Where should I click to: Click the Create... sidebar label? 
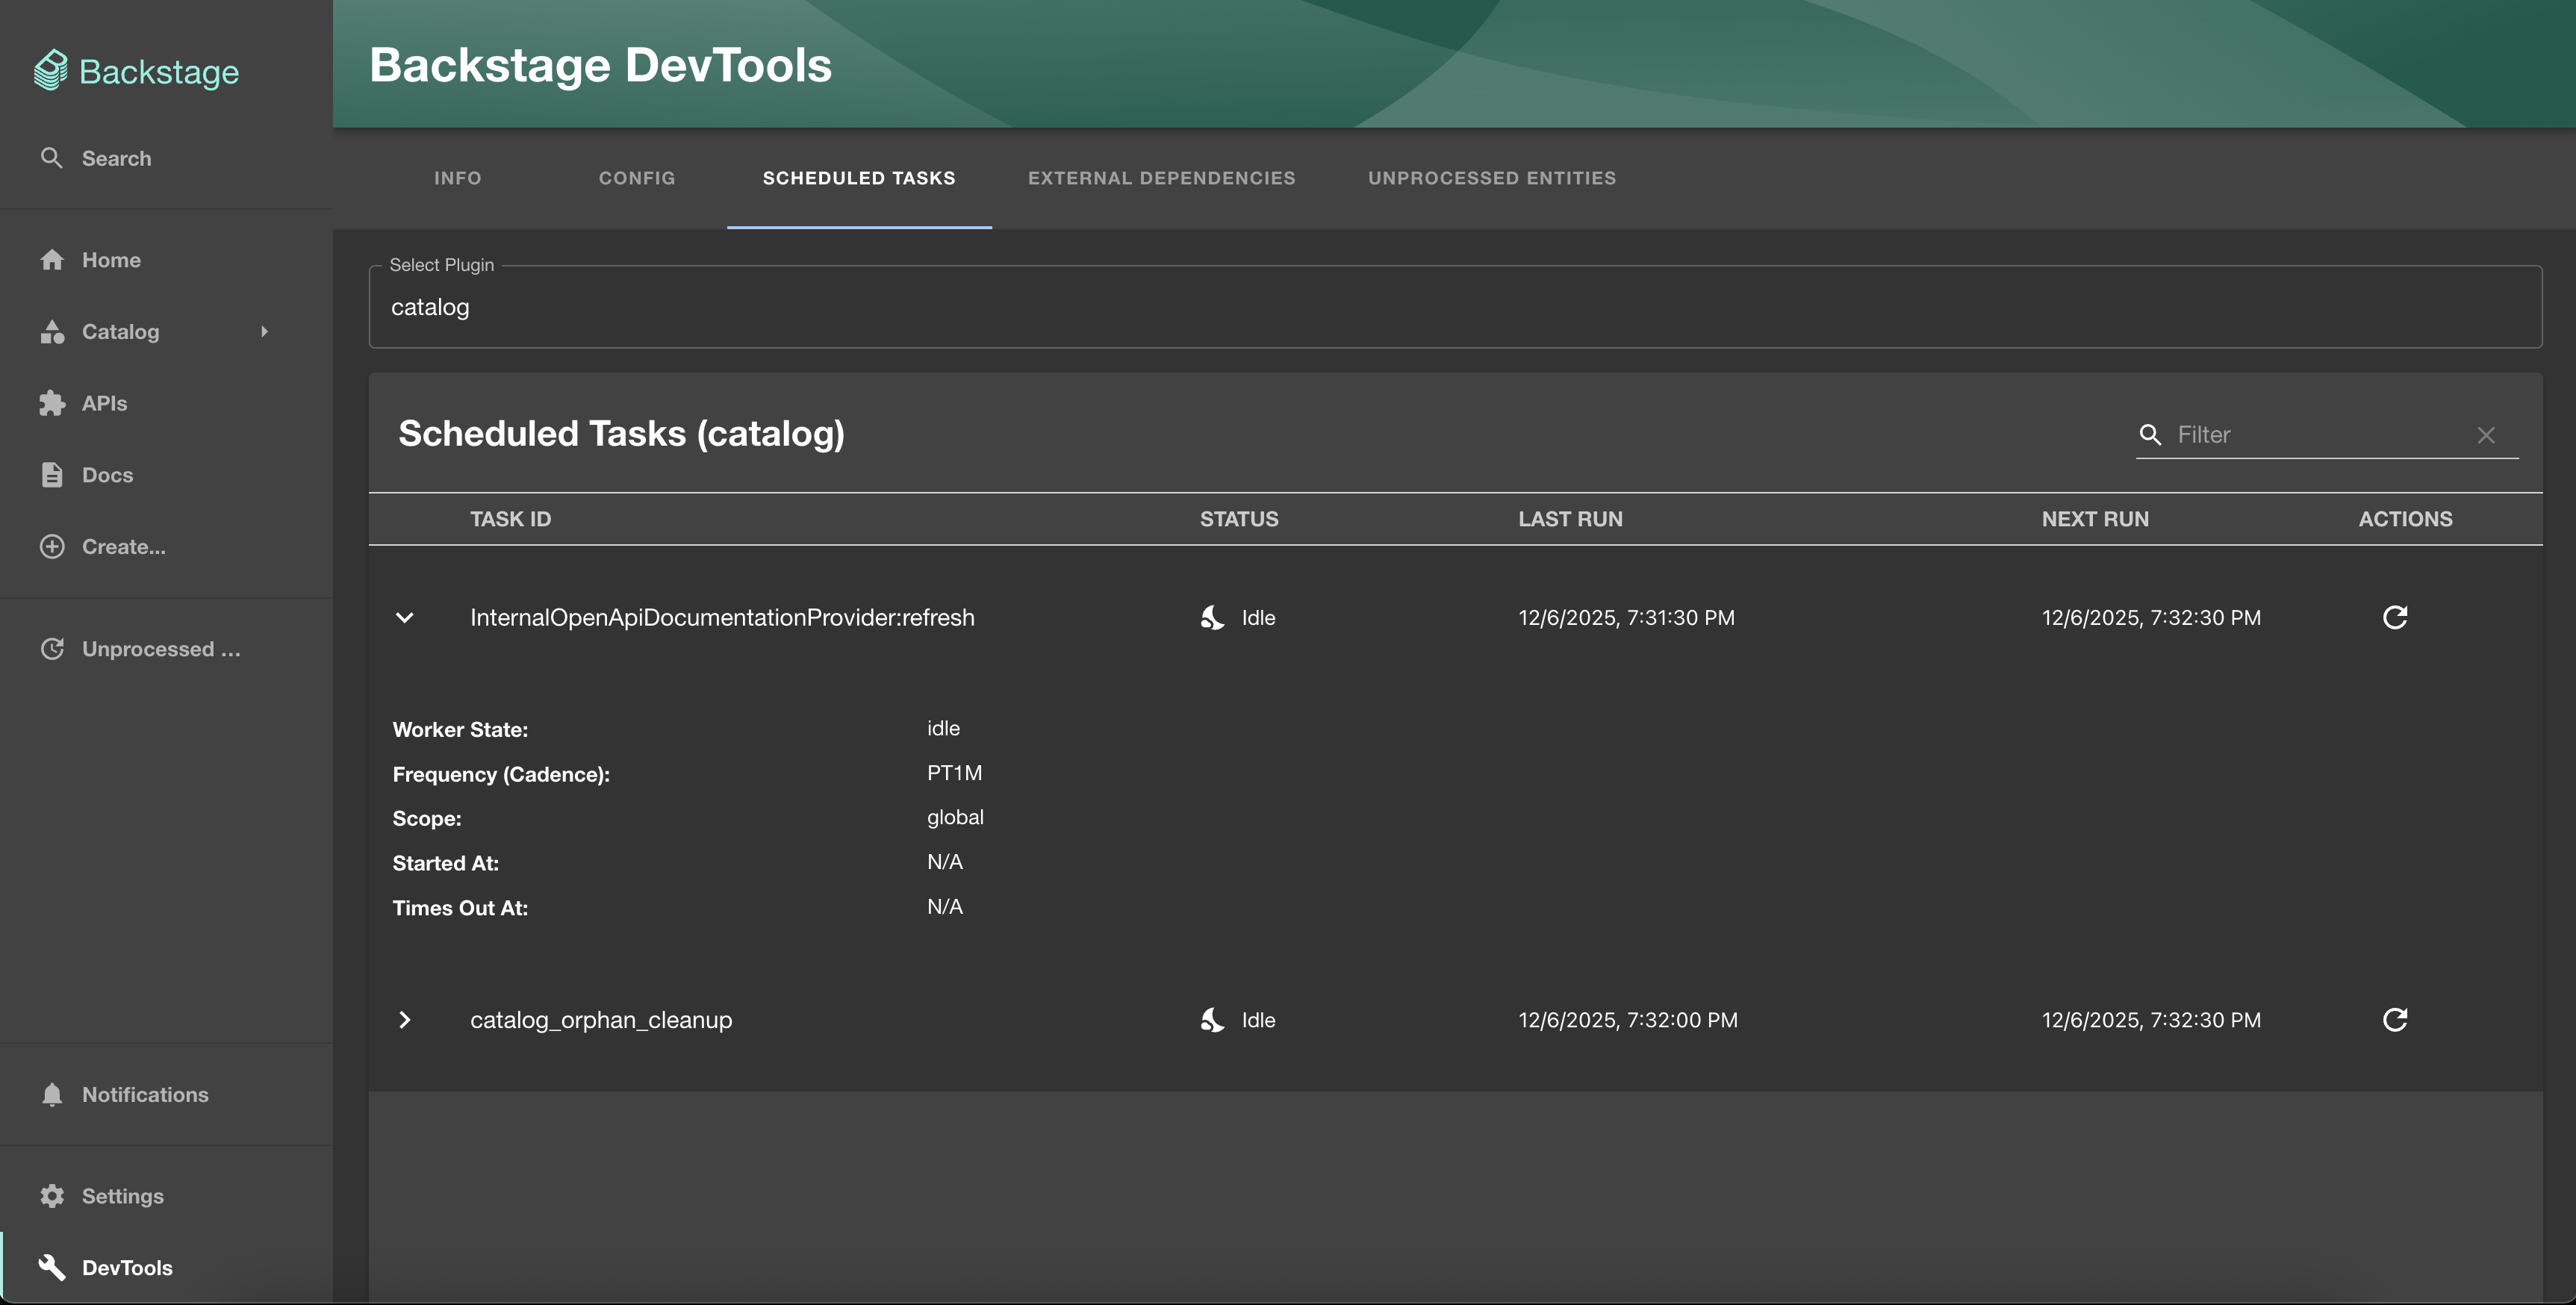(x=124, y=547)
